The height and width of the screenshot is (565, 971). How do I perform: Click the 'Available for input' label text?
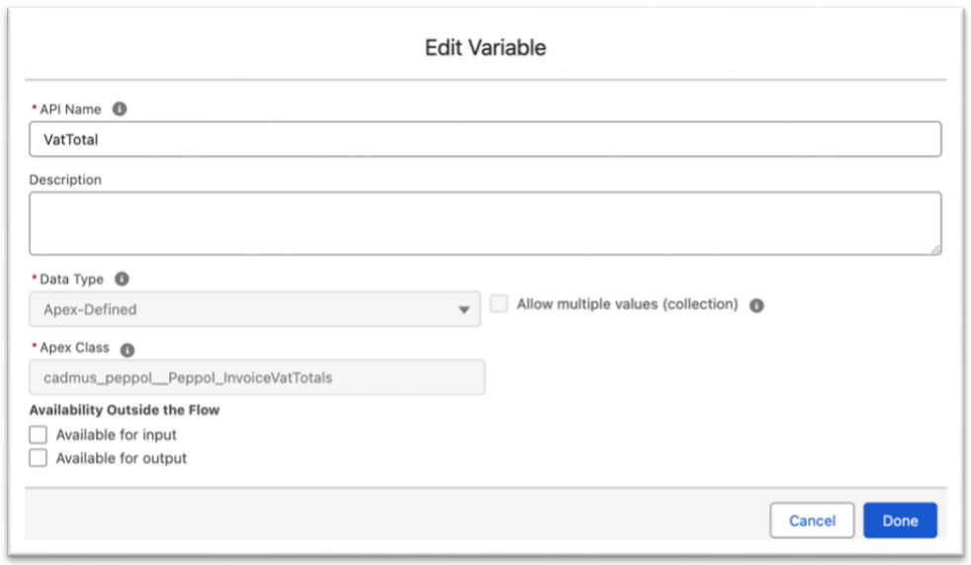tap(117, 435)
